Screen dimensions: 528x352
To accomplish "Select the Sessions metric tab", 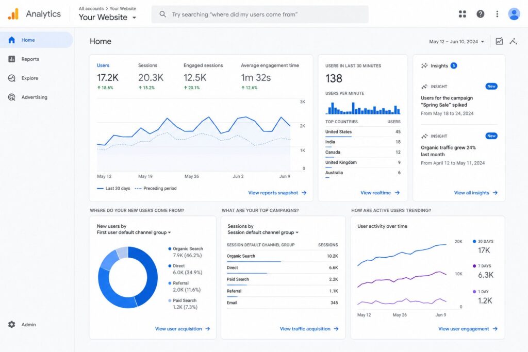I will (x=151, y=76).
